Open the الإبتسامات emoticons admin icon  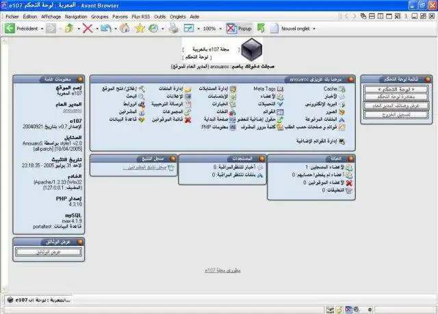(233, 97)
